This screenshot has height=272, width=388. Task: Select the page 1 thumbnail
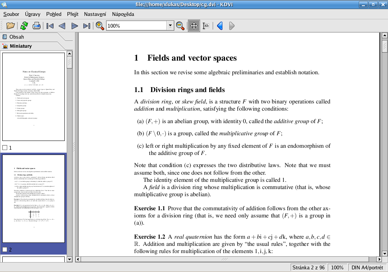point(33,97)
